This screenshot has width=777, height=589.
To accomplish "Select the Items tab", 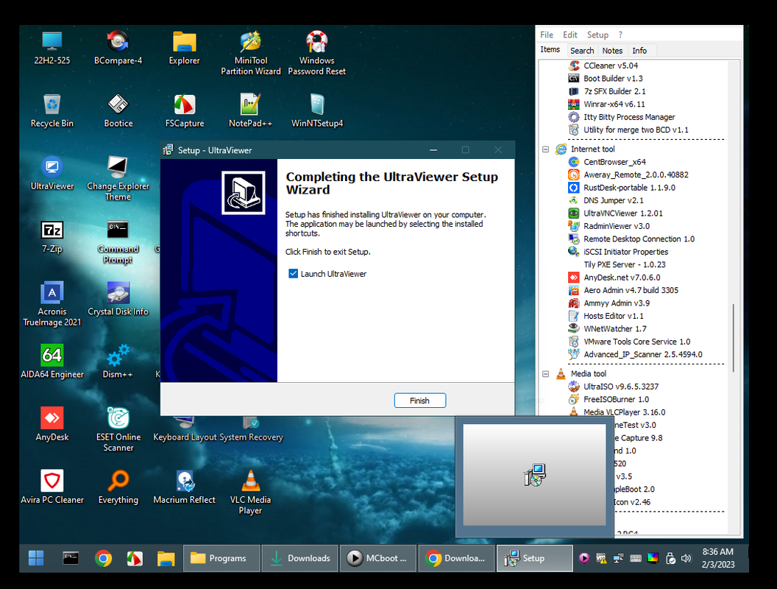I will [x=550, y=49].
